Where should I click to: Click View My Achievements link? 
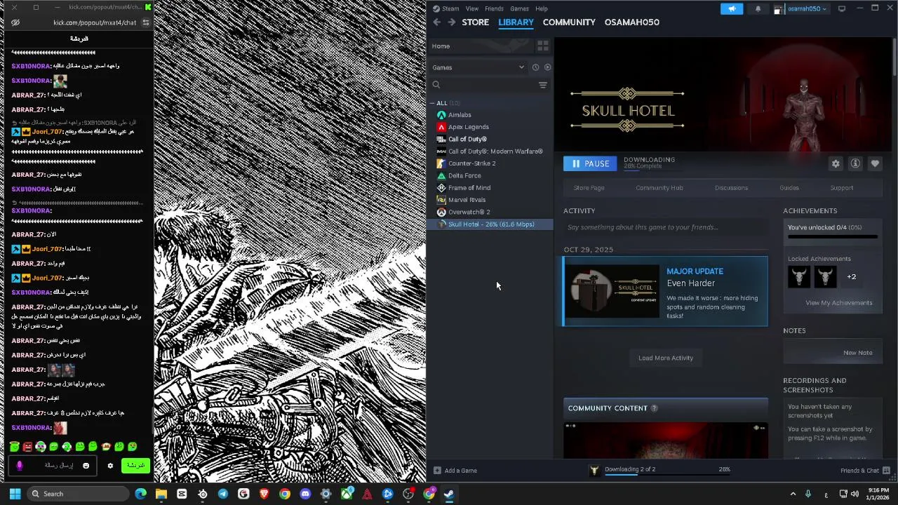pyautogui.click(x=839, y=303)
